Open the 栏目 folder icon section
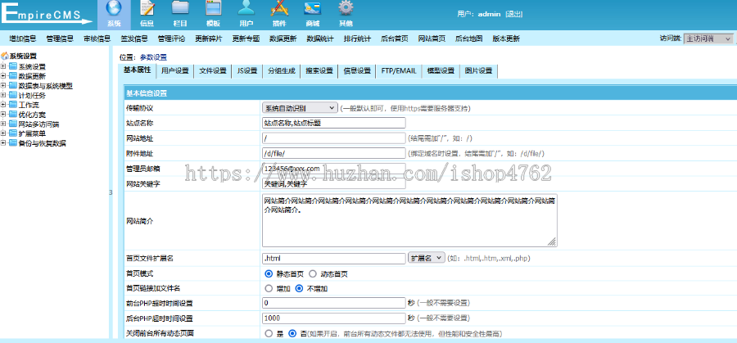This screenshot has height=343, width=737. [180, 8]
